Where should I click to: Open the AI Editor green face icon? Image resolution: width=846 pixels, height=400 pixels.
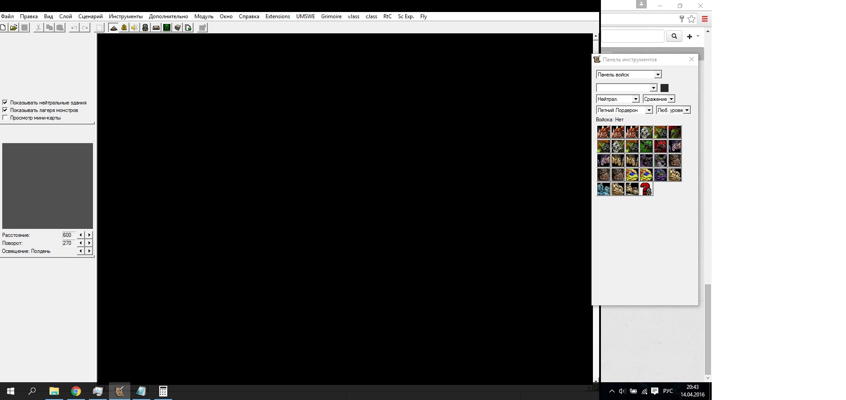click(x=167, y=28)
